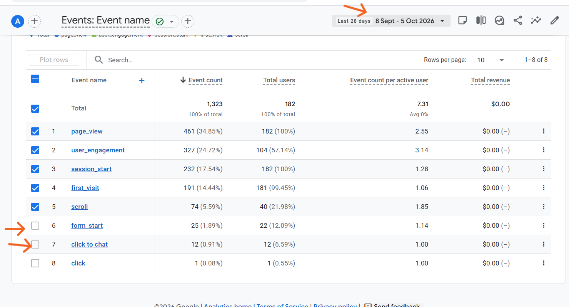Click the 1–8 of 8 pagination text
Viewport: 569px width, 307px height.
pos(536,60)
